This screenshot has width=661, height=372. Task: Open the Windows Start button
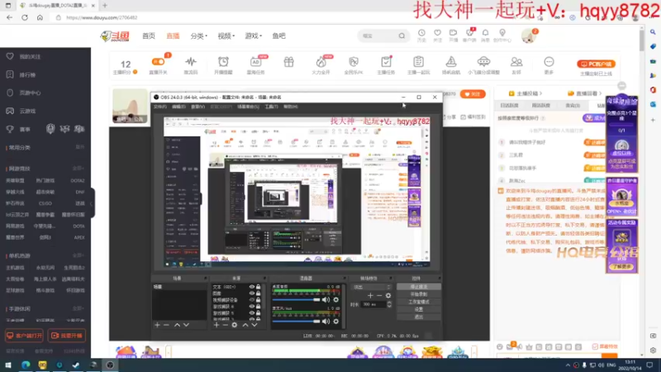[8, 365]
